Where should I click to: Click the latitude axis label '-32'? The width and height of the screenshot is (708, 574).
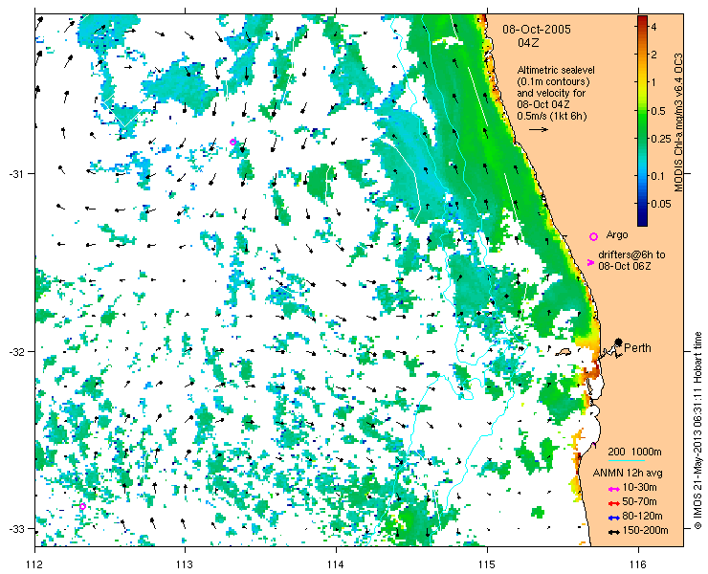16,351
